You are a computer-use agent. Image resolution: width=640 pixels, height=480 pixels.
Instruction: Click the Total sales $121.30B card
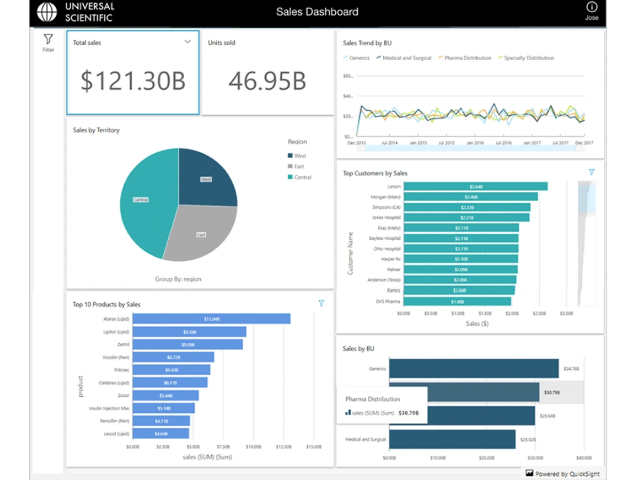[133, 73]
